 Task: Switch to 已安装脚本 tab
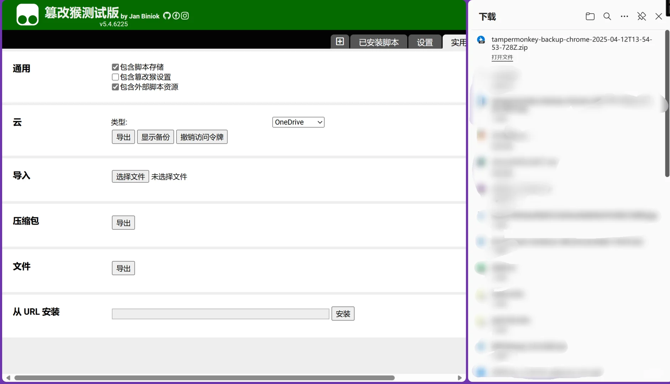(379, 42)
